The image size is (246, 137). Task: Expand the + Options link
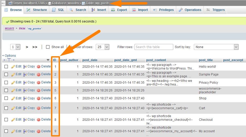point(9,56)
